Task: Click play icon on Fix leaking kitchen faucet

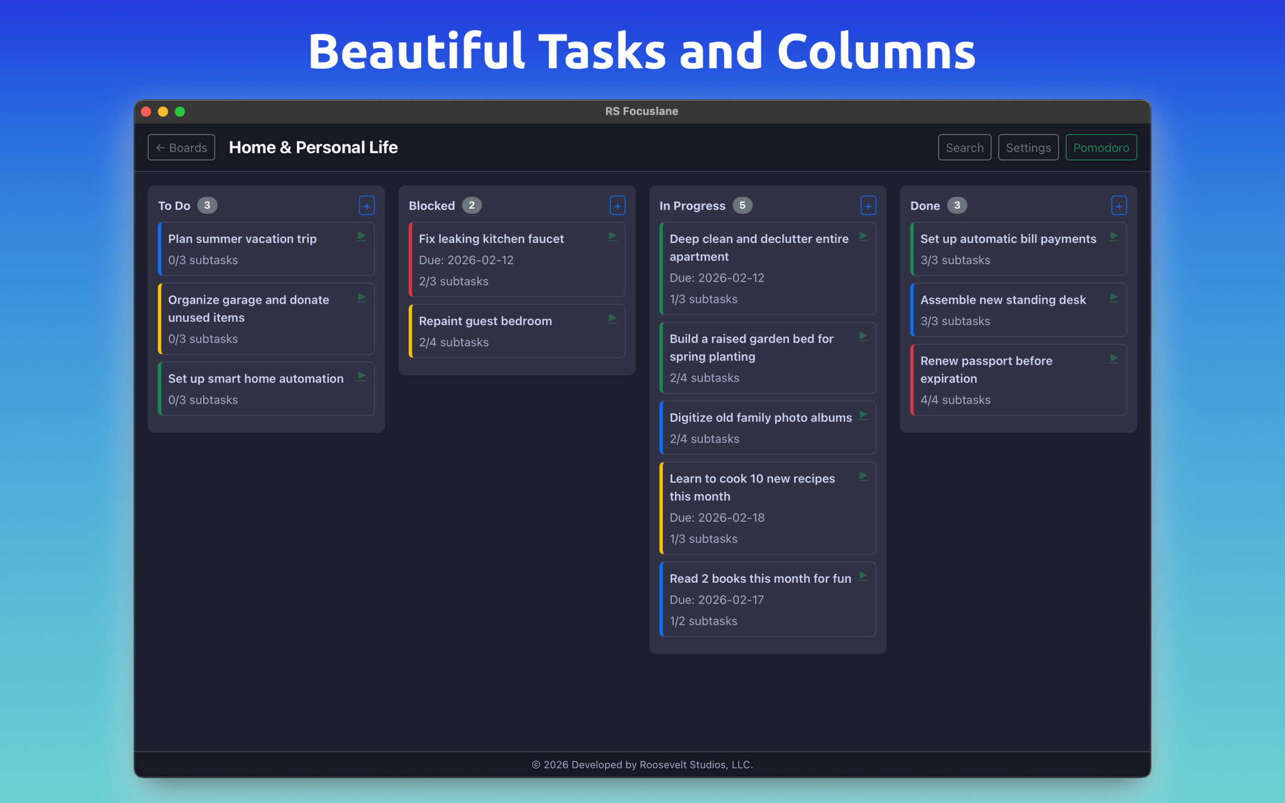Action: click(x=612, y=236)
